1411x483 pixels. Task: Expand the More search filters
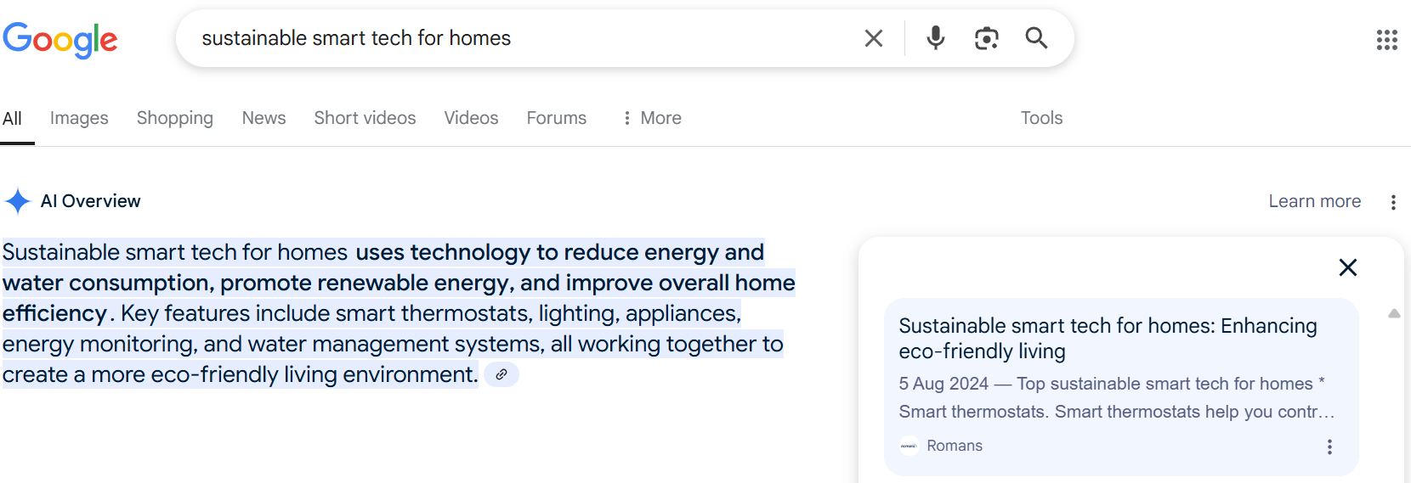tap(652, 118)
